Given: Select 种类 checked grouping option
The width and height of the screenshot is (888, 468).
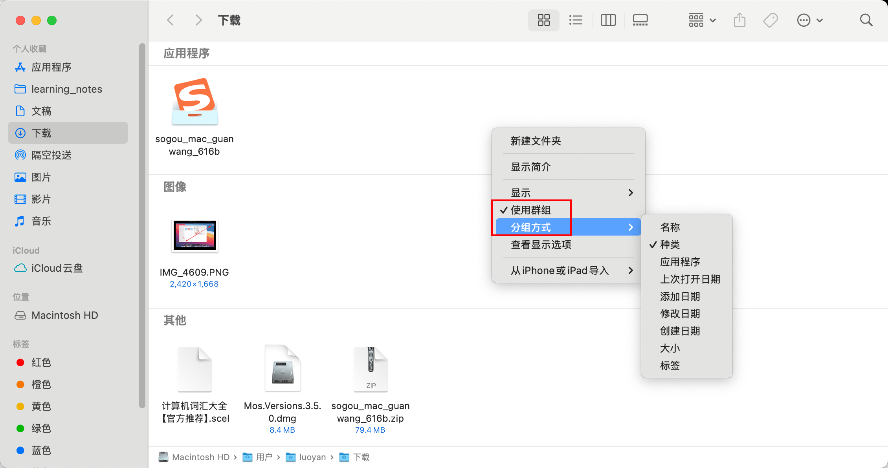Looking at the screenshot, I should click(670, 245).
